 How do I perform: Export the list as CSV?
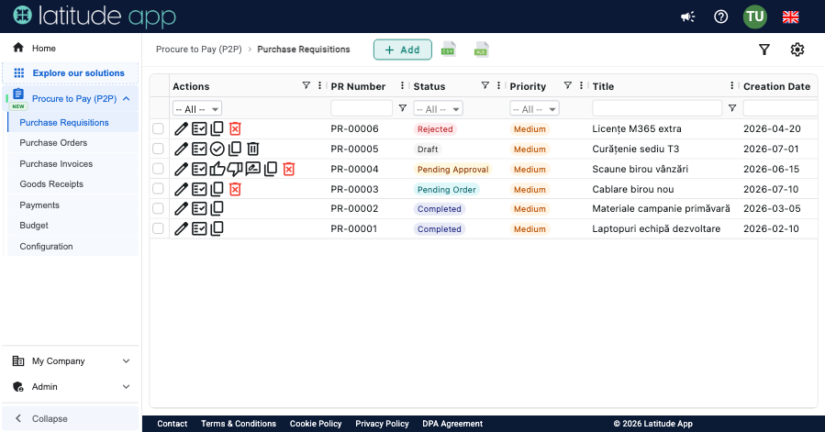click(x=448, y=49)
